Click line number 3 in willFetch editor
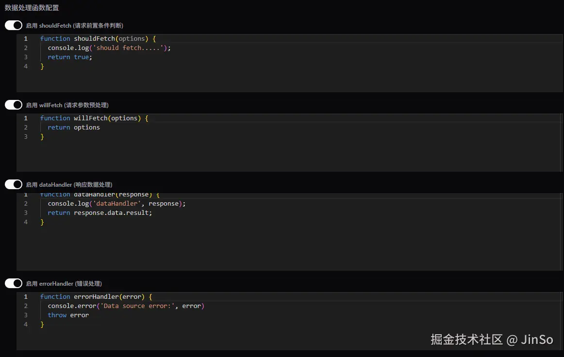 (x=26, y=136)
